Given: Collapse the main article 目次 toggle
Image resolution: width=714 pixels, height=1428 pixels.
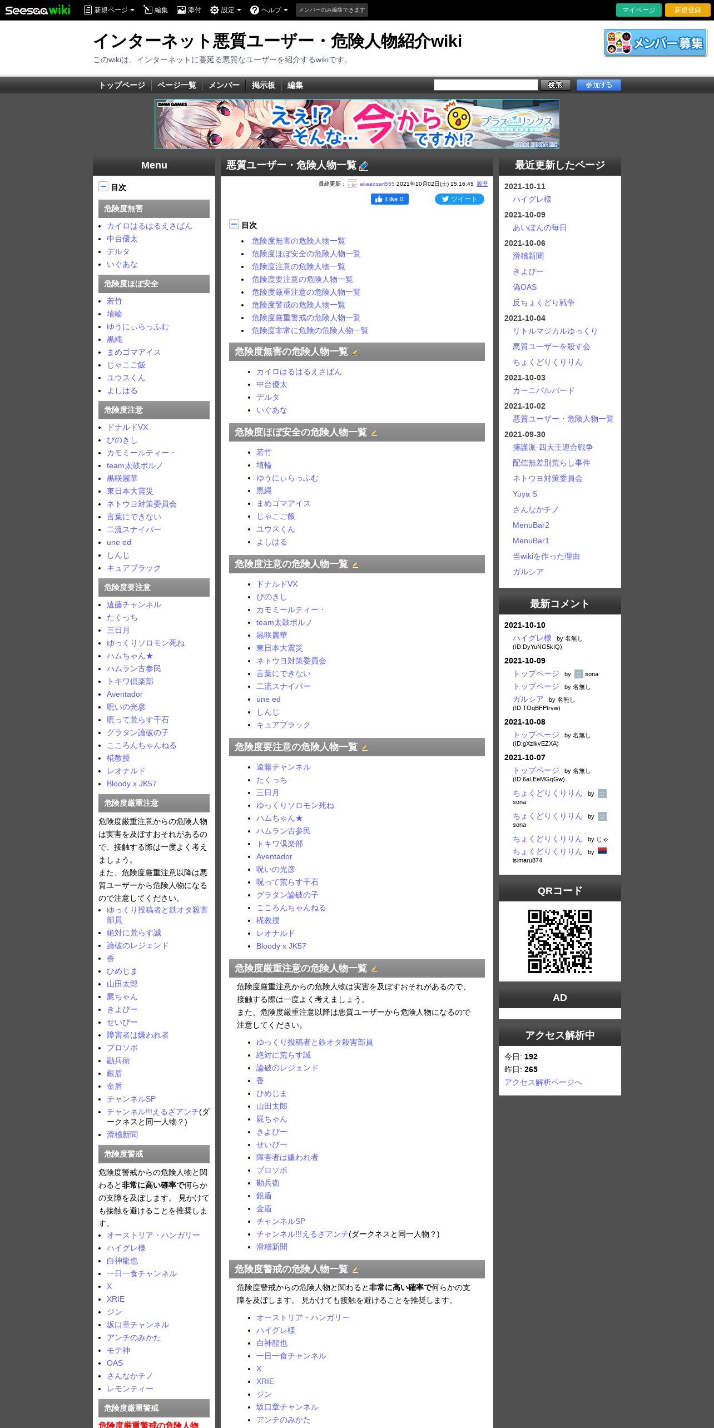Looking at the screenshot, I should (x=234, y=224).
